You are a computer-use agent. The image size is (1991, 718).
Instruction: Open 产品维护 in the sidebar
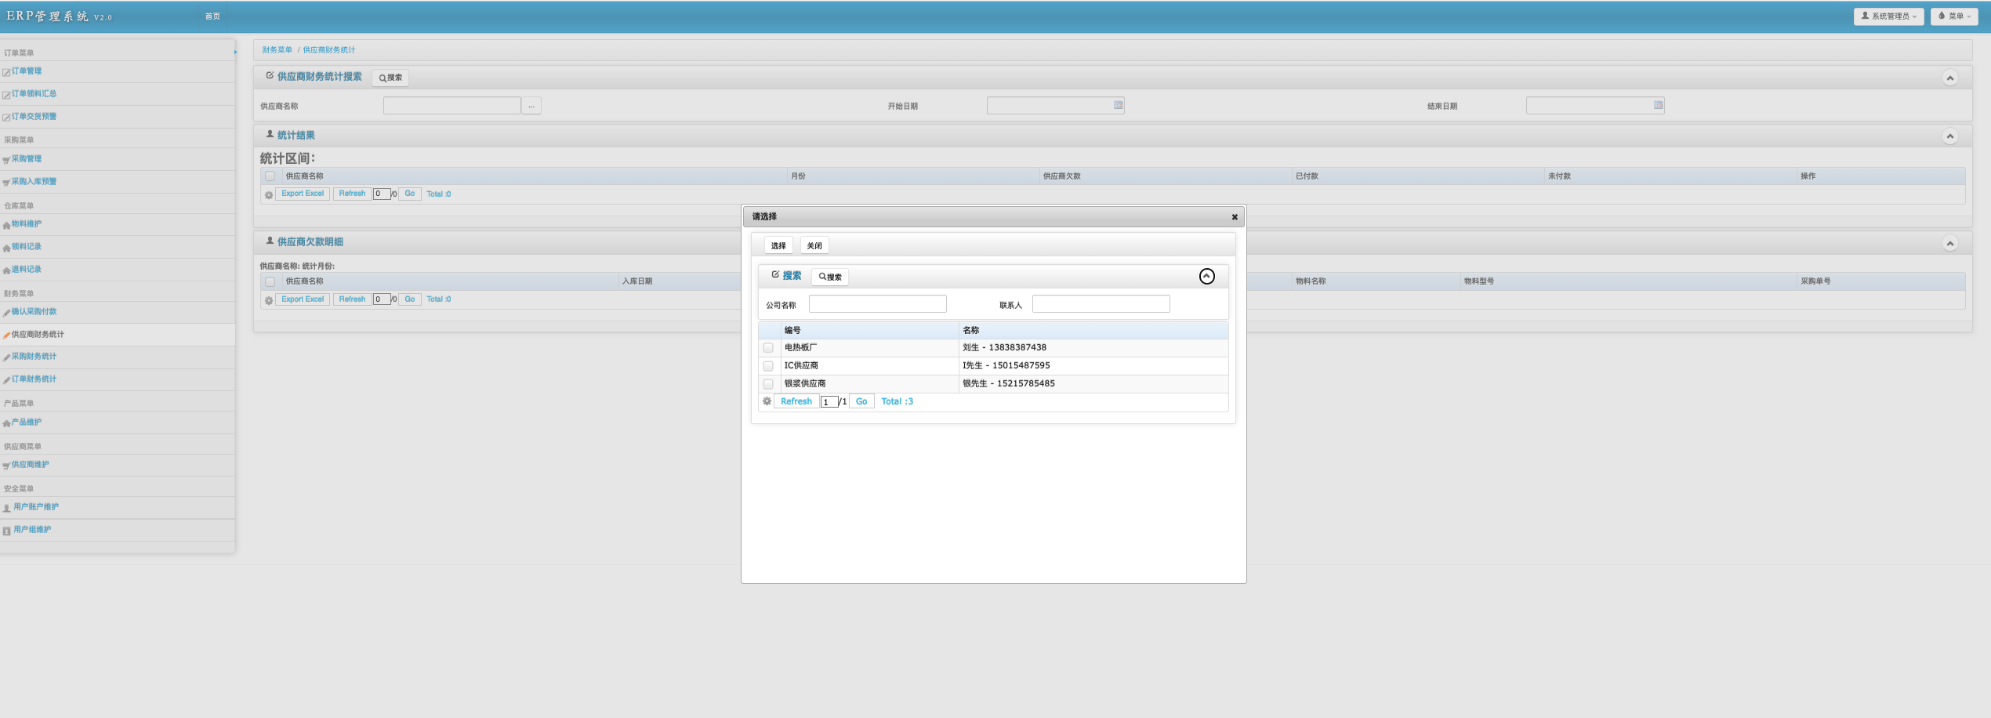27,422
